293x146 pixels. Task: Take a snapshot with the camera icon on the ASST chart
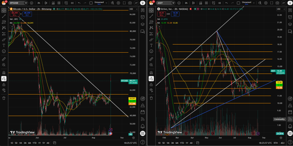click(278, 3)
